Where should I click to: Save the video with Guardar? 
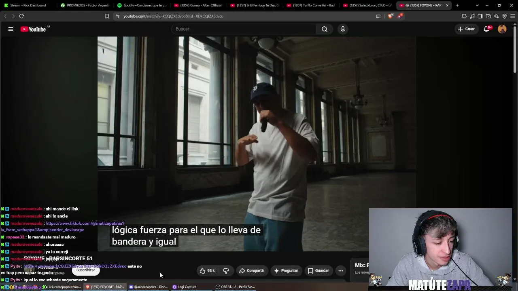coord(318,271)
